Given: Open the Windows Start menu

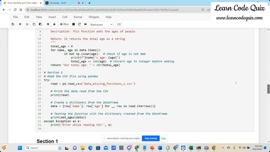Looking at the screenshot, I should pos(20,148).
